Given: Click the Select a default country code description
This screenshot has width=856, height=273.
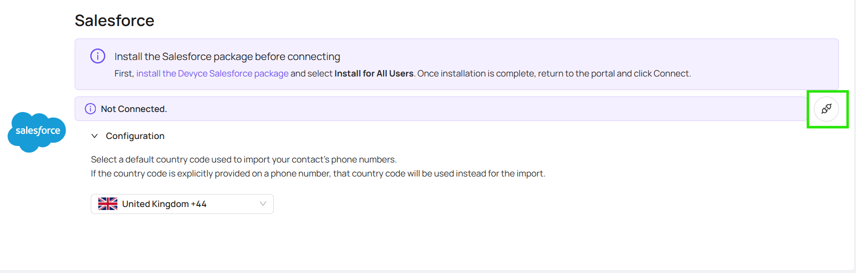Looking at the screenshot, I should point(244,159).
